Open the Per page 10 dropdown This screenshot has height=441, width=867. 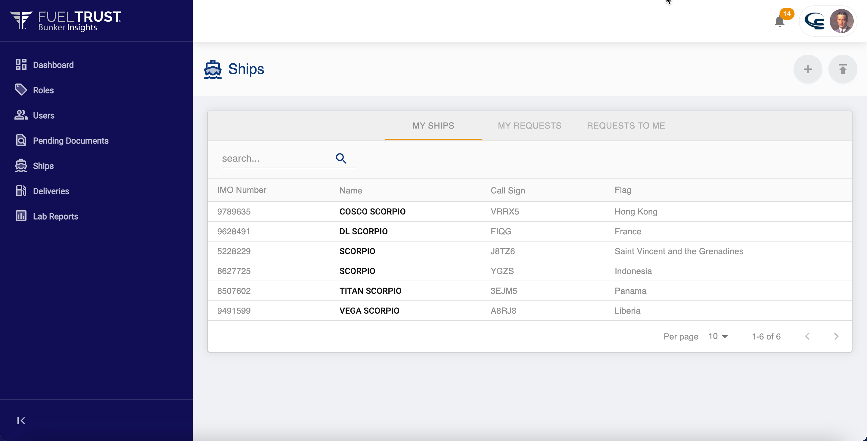pos(718,336)
